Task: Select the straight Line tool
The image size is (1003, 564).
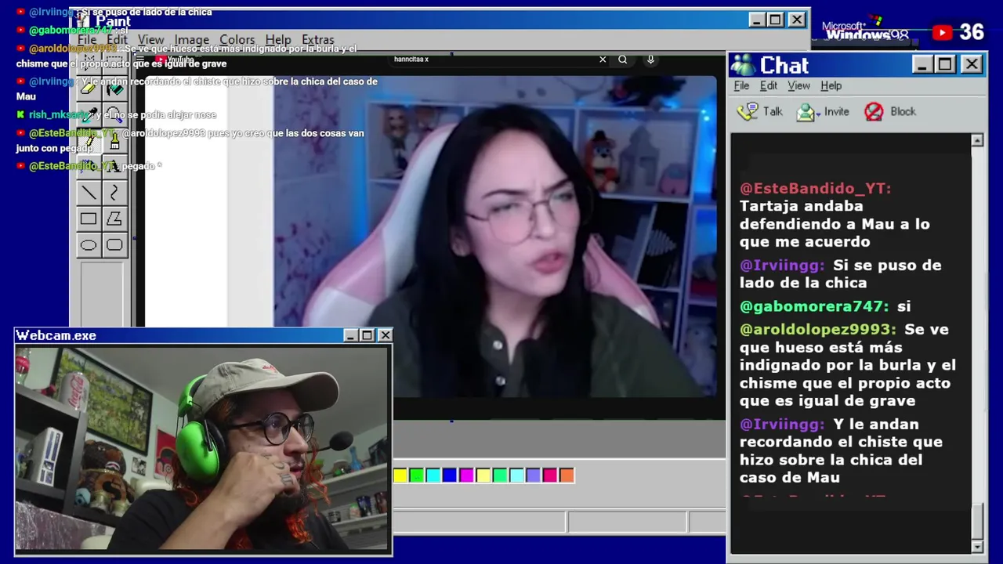Action: (x=89, y=193)
